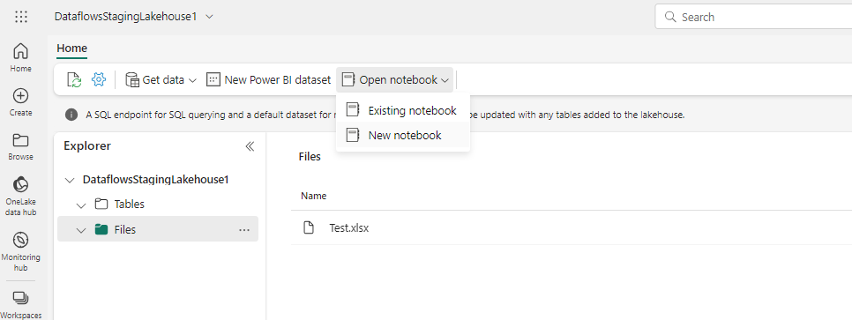Open more options for Files folder
The height and width of the screenshot is (320, 852).
click(244, 230)
